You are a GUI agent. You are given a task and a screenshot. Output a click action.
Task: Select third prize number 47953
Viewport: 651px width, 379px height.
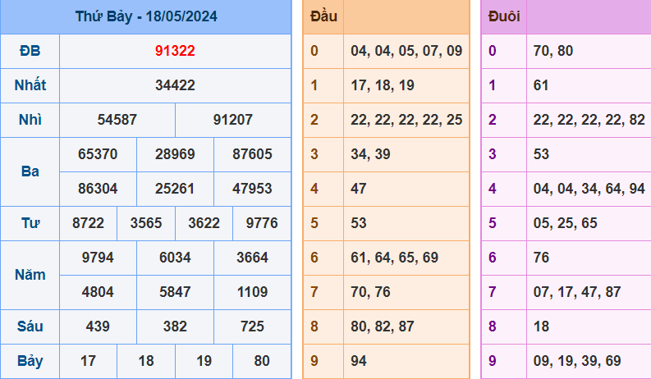tap(252, 189)
